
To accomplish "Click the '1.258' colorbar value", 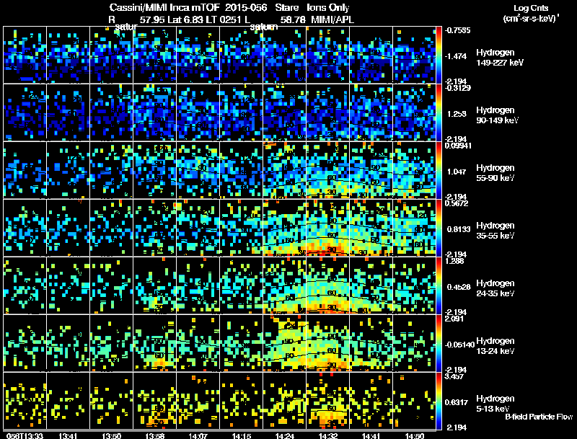I will 457,114.
